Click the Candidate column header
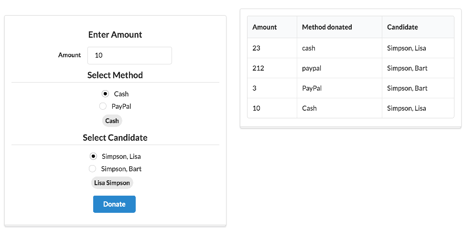The image size is (464, 230). tap(402, 27)
